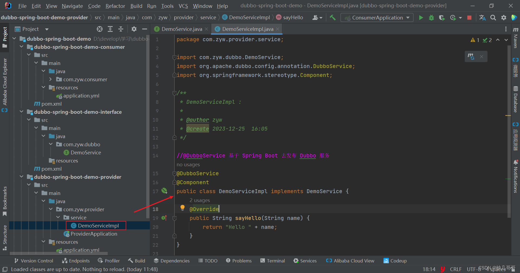Open editor tabs more options menu
Viewport: 520px width, 273px height.
click(x=506, y=29)
